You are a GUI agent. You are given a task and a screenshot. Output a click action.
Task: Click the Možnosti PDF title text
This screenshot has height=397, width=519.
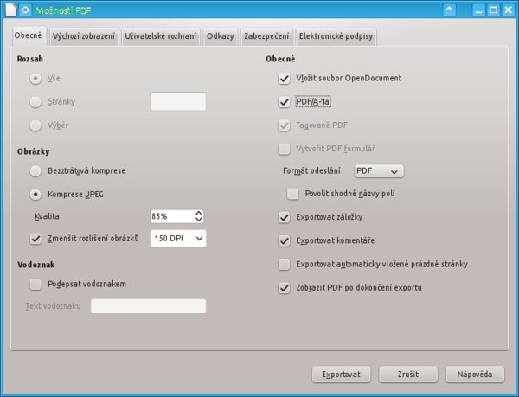(63, 10)
